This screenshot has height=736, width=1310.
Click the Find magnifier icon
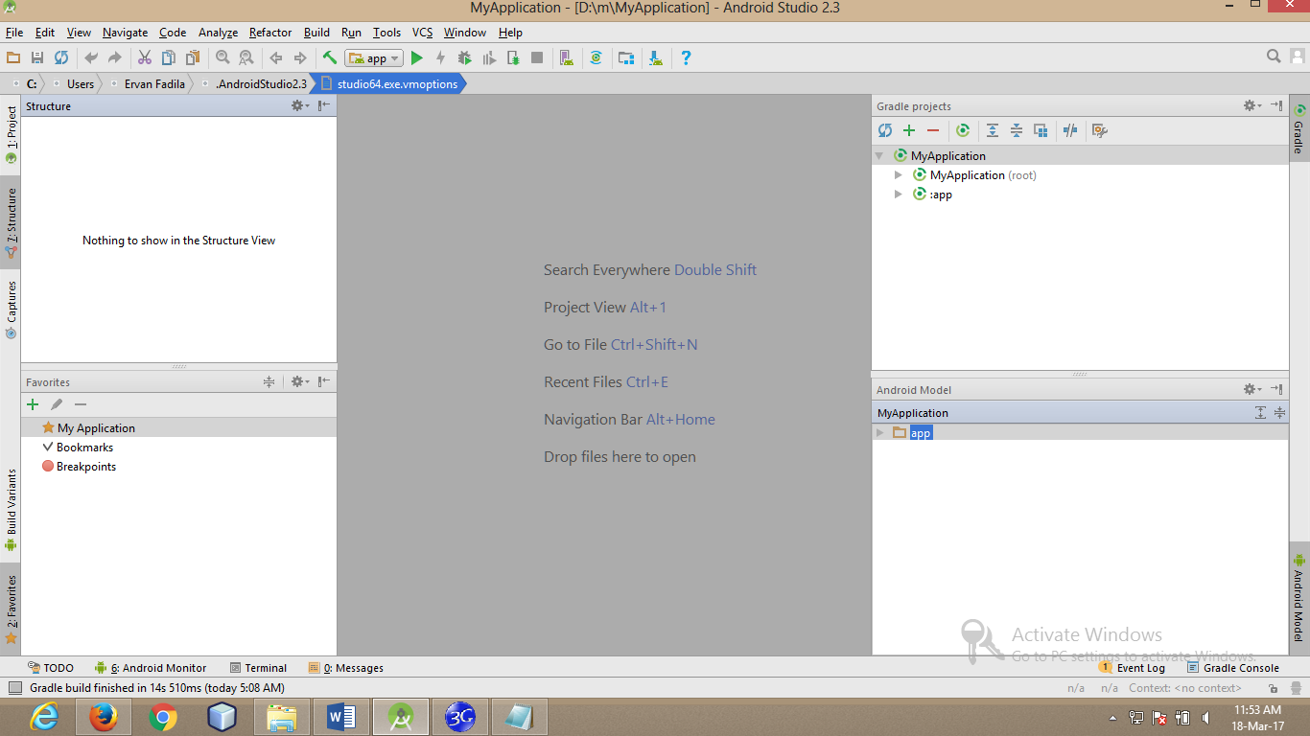coord(222,57)
